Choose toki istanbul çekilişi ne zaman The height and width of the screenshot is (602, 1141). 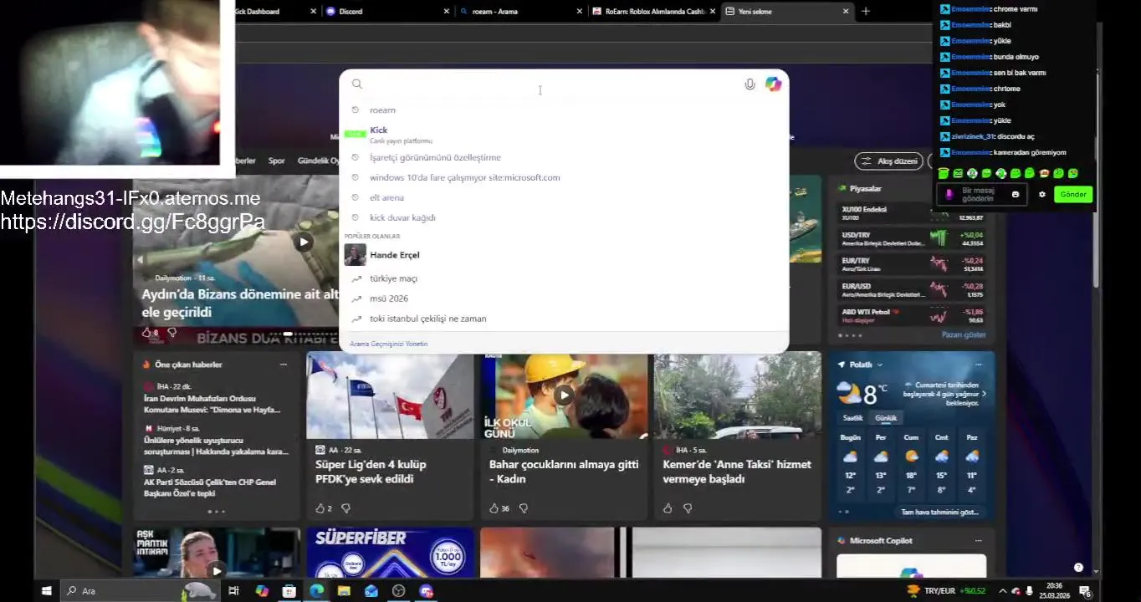click(564, 319)
